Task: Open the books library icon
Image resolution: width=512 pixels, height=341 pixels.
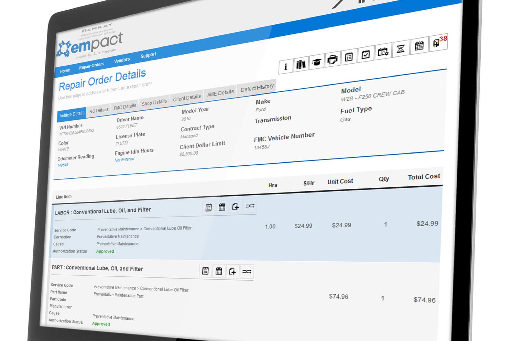Action: coord(301,64)
